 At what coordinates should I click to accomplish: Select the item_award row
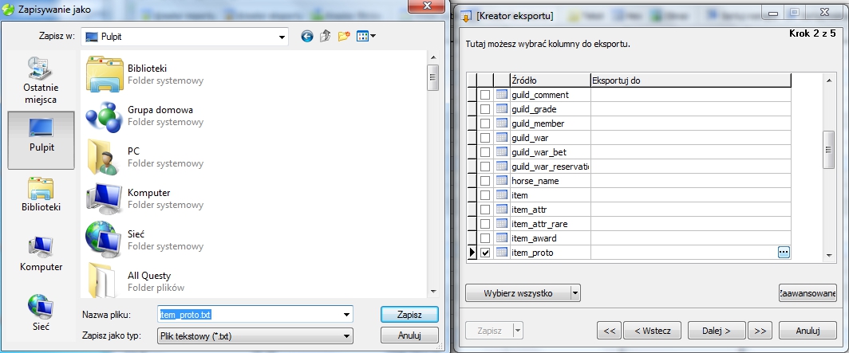point(629,237)
